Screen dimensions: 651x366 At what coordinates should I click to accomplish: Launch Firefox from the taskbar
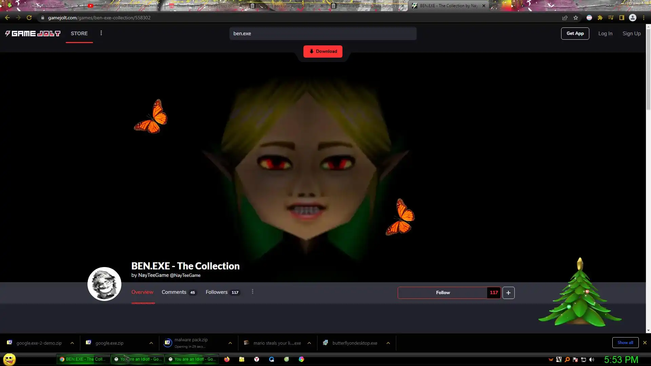coord(227,359)
